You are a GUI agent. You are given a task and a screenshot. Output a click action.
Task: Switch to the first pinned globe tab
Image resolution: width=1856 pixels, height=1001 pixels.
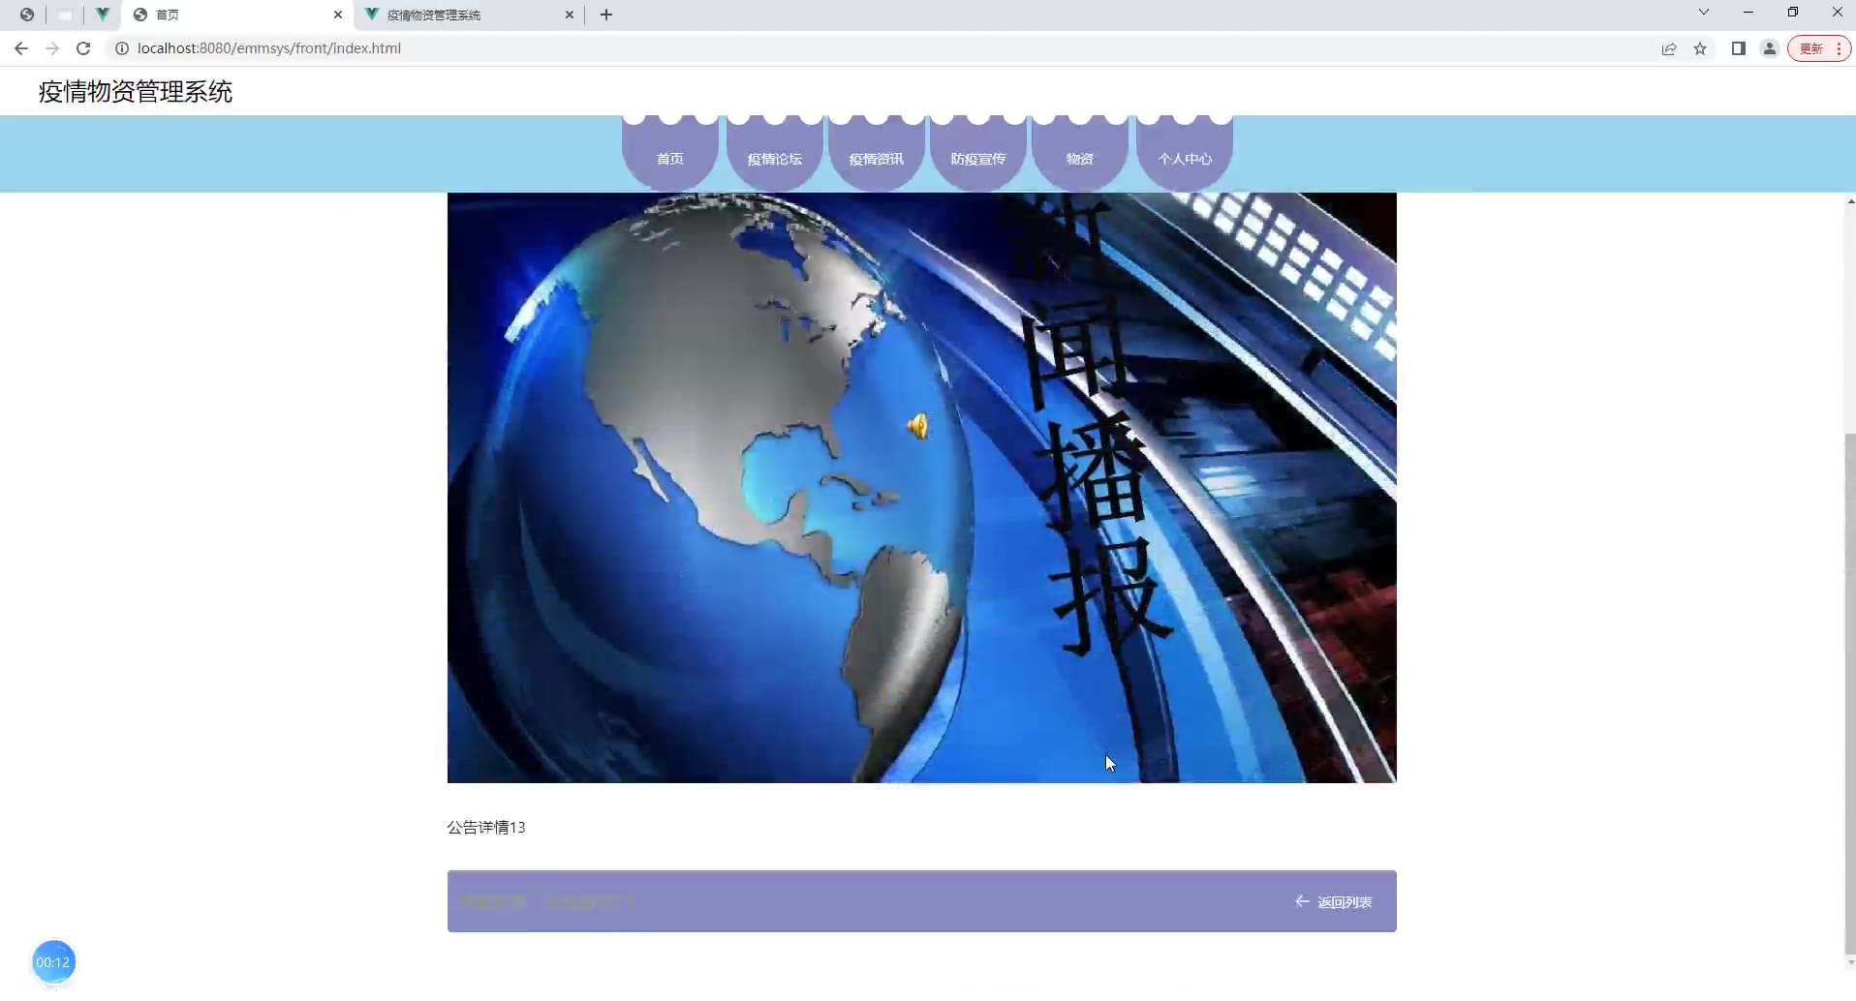(27, 15)
